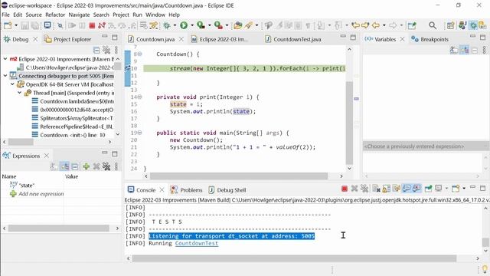Collapse OpenJDK 64-Bit Server VM node

(12, 84)
